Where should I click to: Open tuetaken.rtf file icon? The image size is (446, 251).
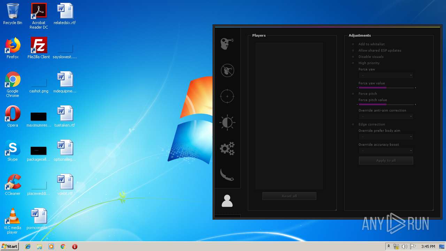point(65,116)
